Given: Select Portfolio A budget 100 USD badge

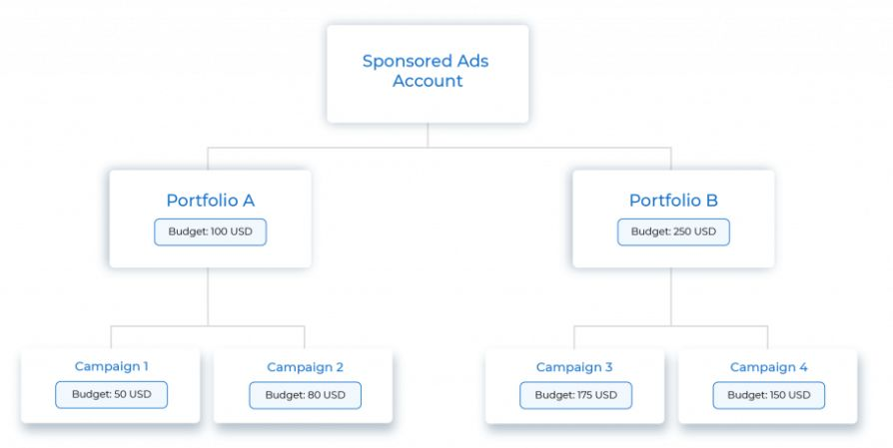Looking at the screenshot, I should pos(210,231).
